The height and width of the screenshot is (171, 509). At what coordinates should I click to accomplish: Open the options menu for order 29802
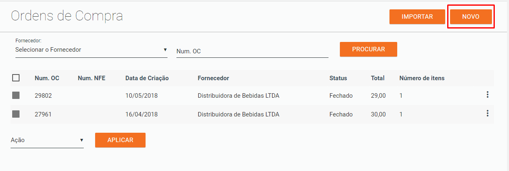[487, 95]
